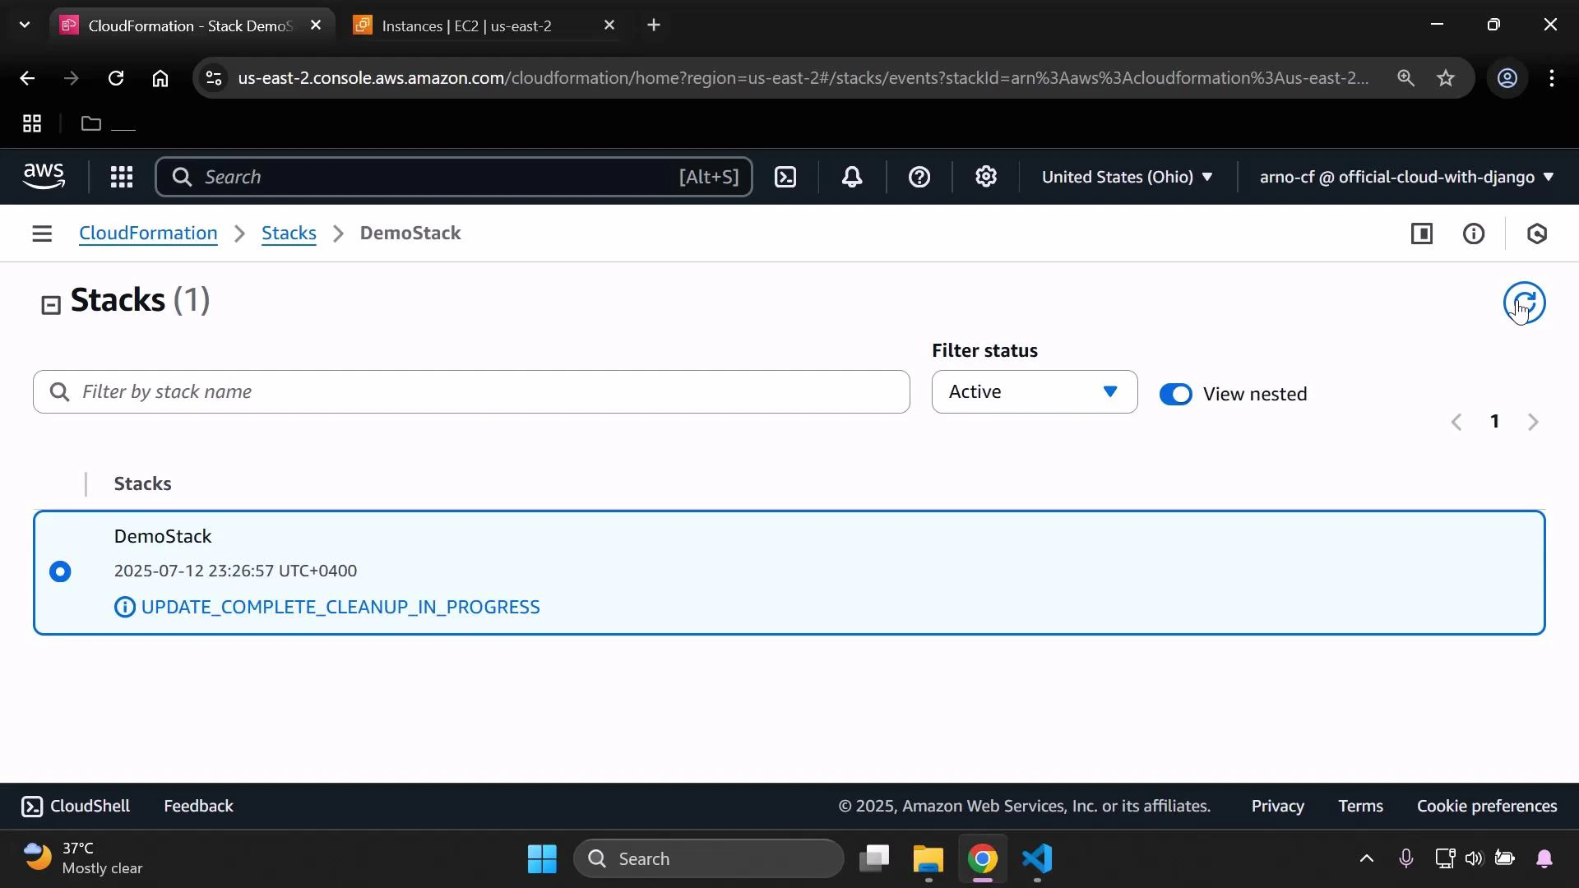Image resolution: width=1579 pixels, height=888 pixels.
Task: Open browser home page
Action: pyautogui.click(x=160, y=78)
